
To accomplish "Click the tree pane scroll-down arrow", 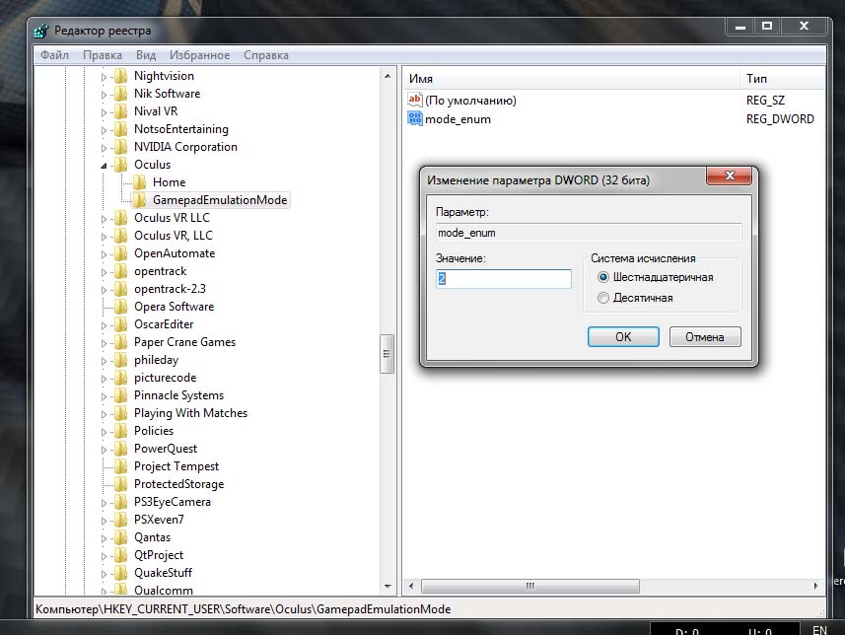I will 387,586.
